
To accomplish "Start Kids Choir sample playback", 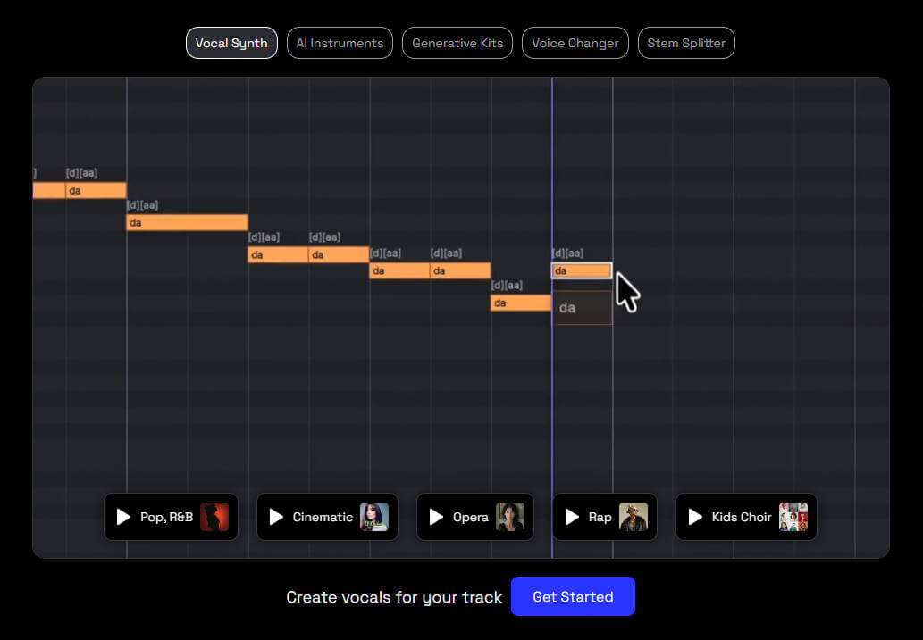I will point(695,517).
